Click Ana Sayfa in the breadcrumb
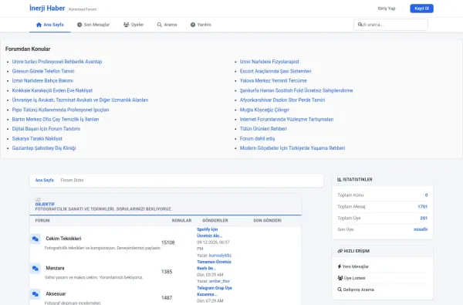 [44, 180]
